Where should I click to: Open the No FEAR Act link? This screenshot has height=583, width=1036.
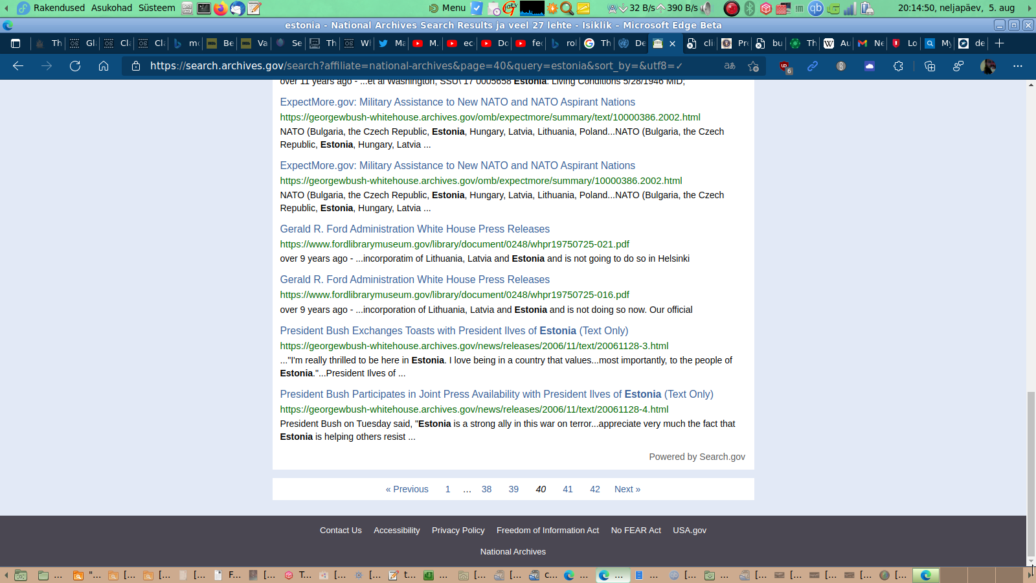pos(636,530)
